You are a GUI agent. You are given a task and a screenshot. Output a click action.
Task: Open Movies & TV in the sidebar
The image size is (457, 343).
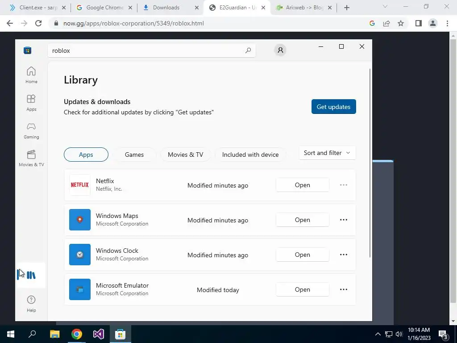point(31,159)
